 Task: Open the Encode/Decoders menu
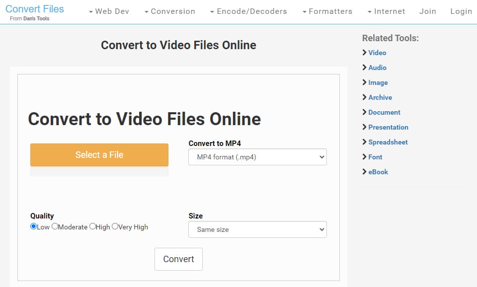click(248, 11)
